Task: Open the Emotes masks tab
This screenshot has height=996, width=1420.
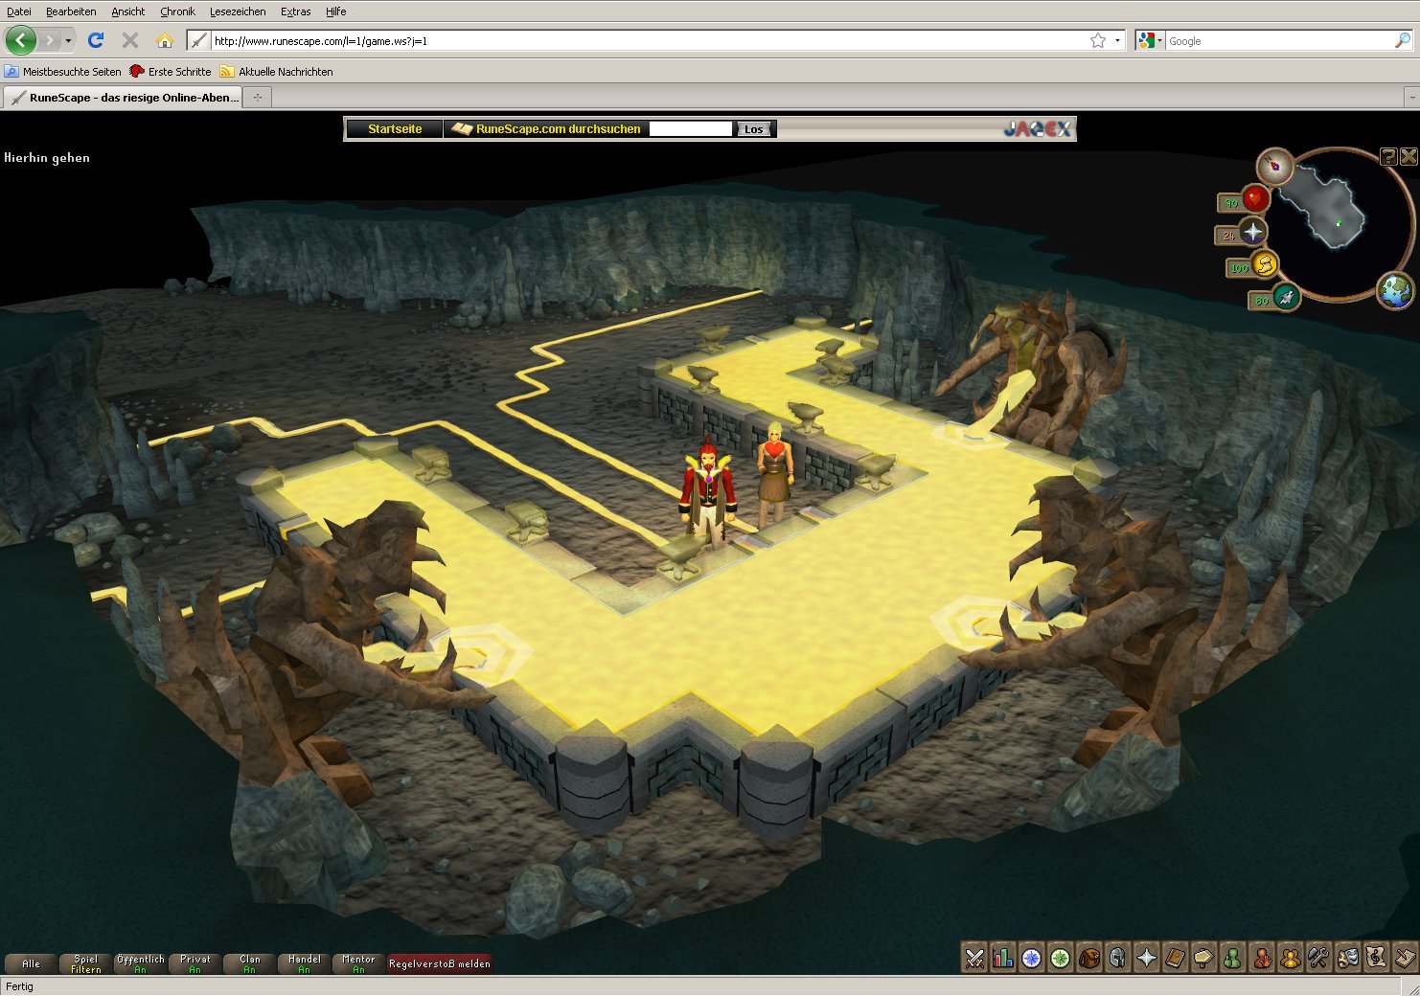Action: [1347, 958]
